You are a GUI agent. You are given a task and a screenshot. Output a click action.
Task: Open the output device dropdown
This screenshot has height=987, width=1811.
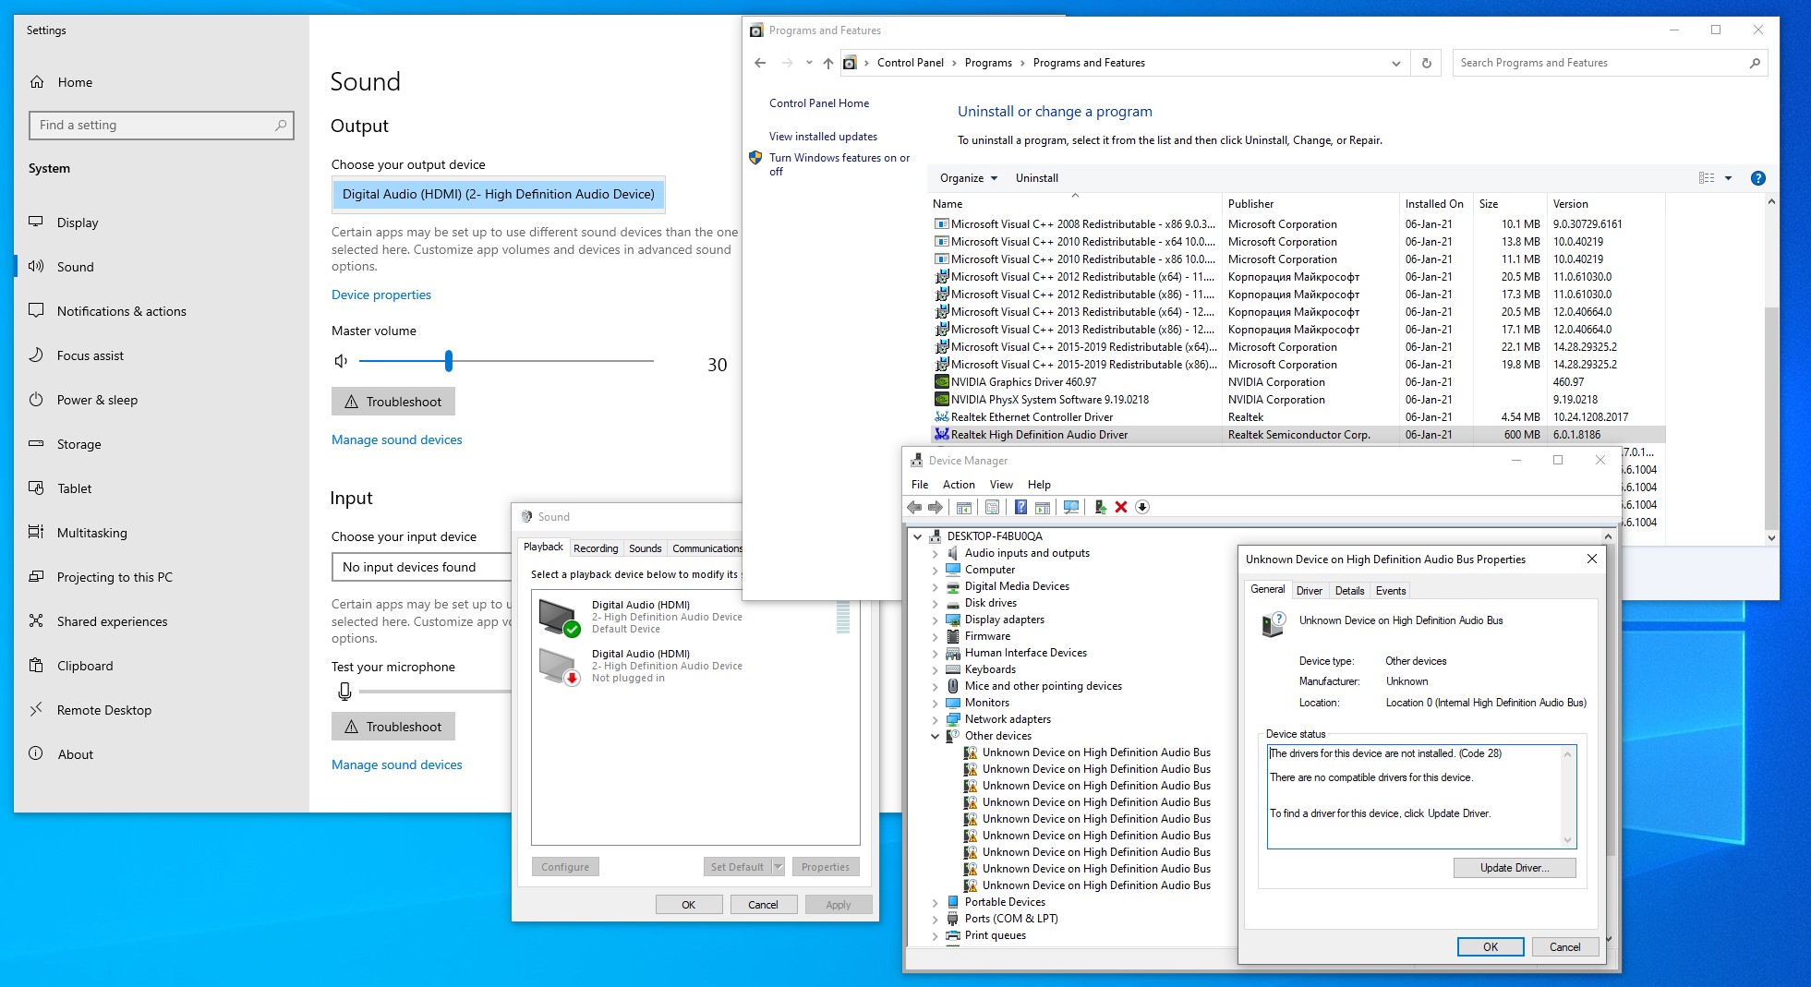(x=498, y=194)
